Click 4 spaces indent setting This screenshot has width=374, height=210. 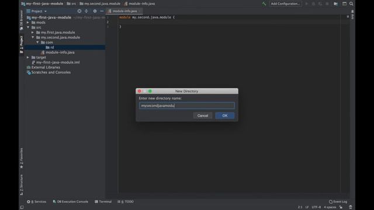tap(330, 207)
